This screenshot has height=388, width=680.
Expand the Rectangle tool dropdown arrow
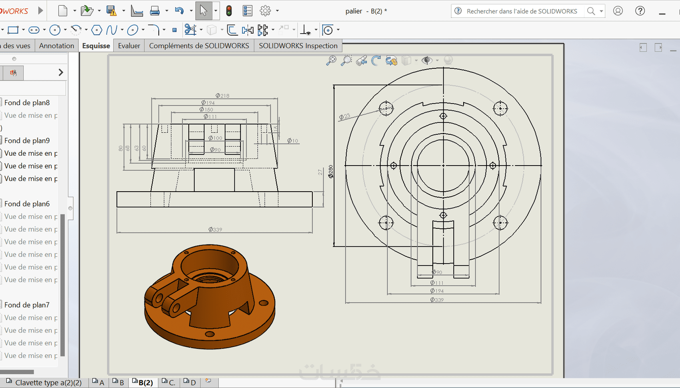click(23, 30)
